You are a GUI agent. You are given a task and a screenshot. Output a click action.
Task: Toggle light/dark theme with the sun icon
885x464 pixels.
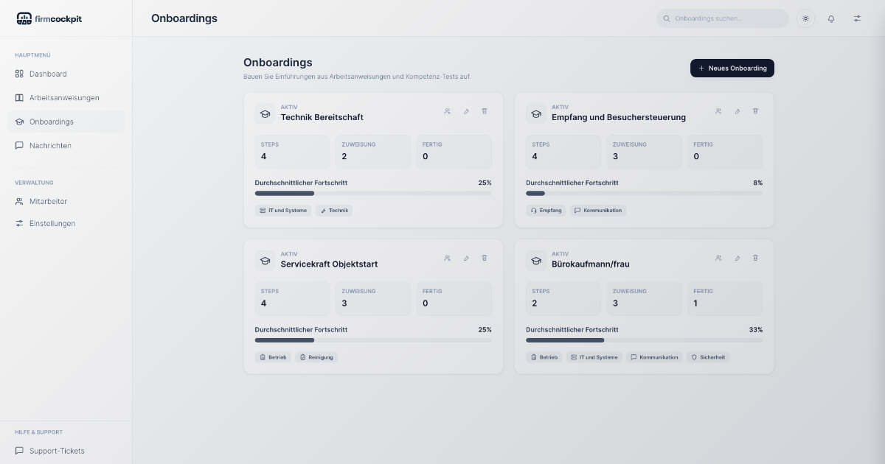tap(805, 18)
